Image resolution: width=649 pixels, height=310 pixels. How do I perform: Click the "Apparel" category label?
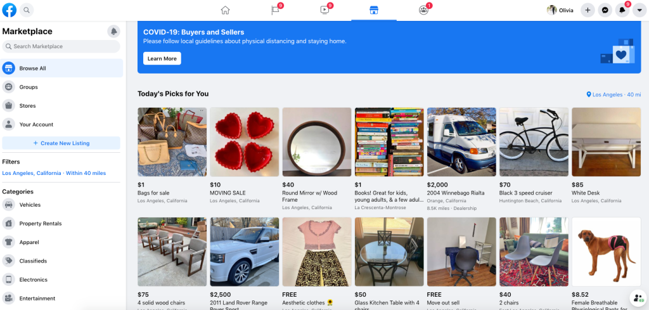tap(29, 242)
